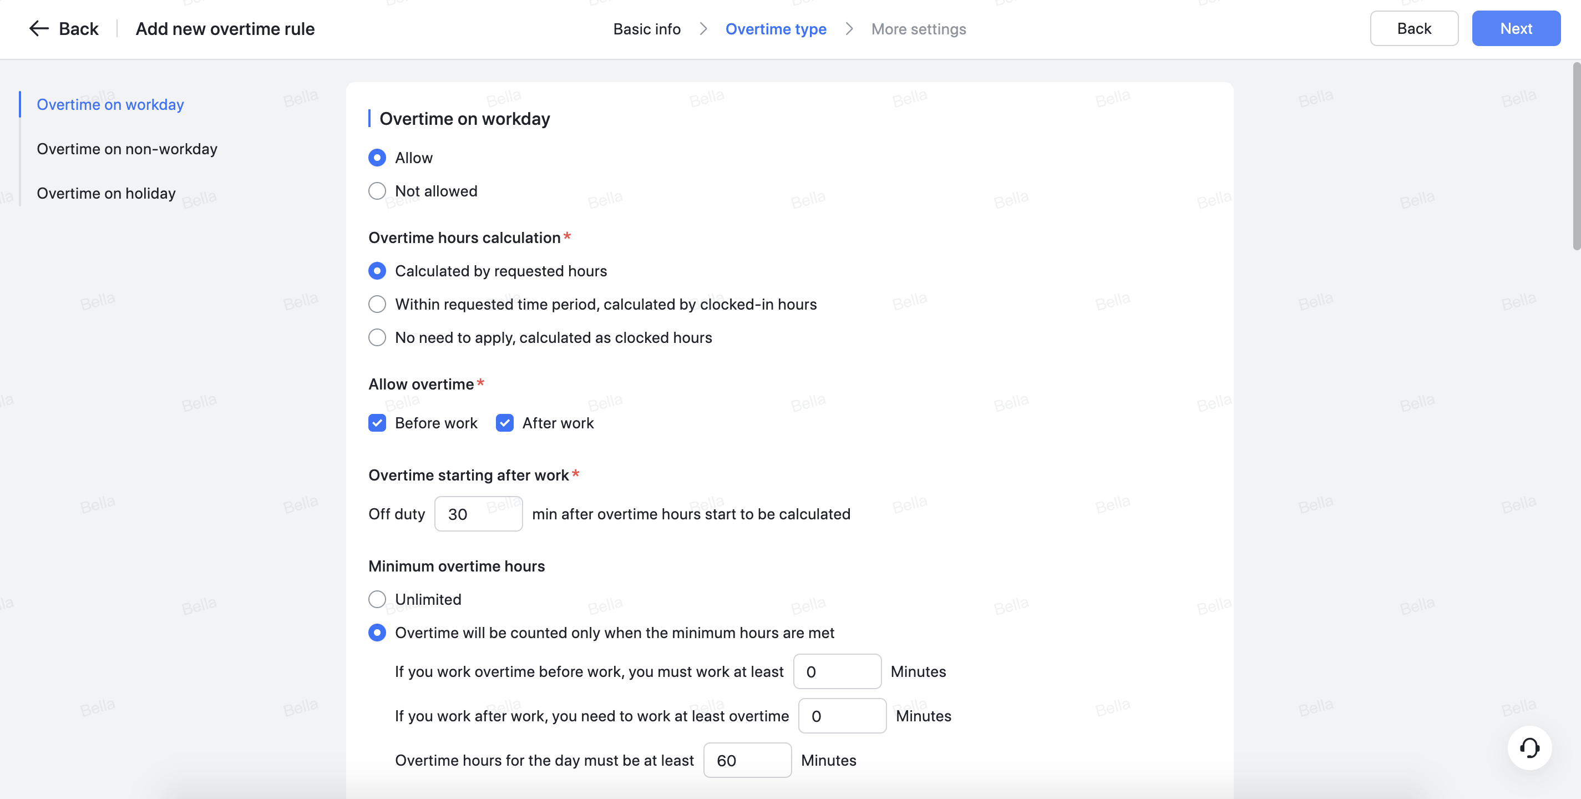Open the Overtime on holiday section
1581x799 pixels.
tap(105, 193)
